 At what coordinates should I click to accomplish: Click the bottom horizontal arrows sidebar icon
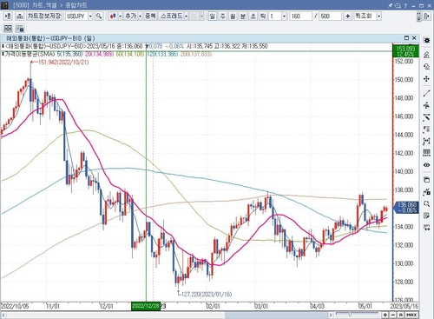426,228
